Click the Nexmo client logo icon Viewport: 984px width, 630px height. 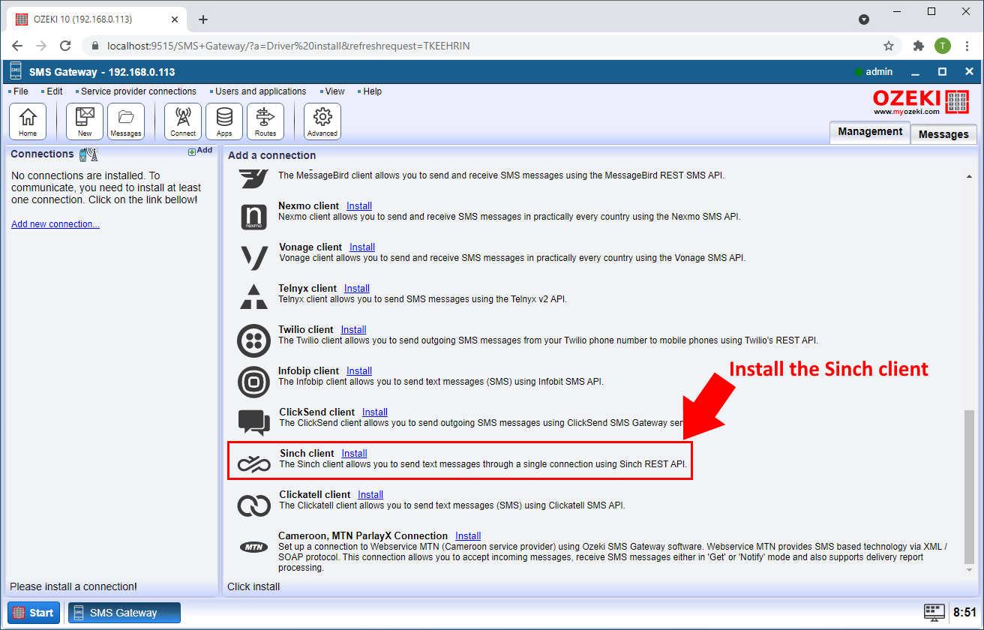253,217
